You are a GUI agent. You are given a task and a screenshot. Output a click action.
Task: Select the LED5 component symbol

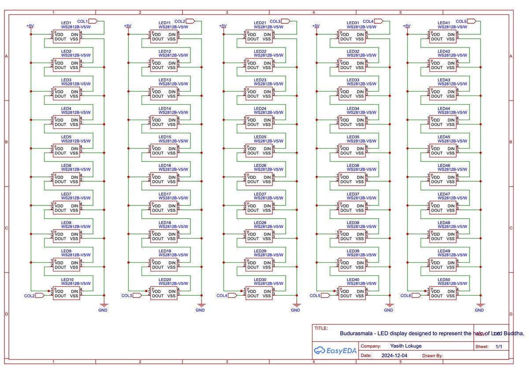tap(67, 150)
